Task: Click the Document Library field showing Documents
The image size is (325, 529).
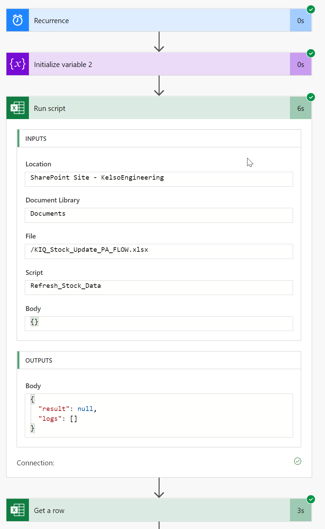Action: pyautogui.click(x=159, y=215)
